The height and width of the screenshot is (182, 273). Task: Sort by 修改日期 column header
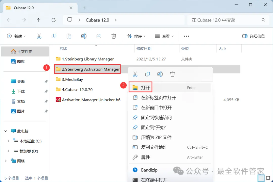pos(144,49)
